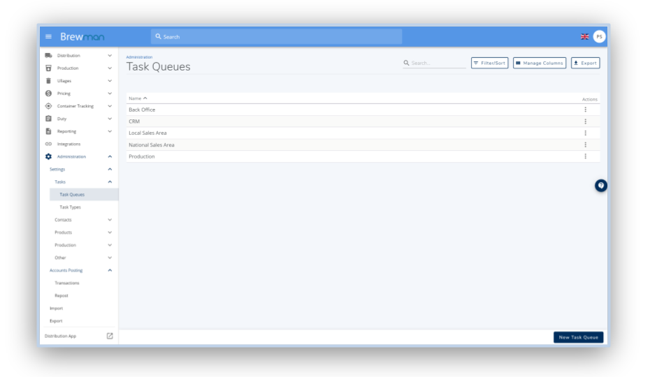This screenshot has width=671, height=377.
Task: Click the top bar search magnifier icon
Action: coord(159,37)
